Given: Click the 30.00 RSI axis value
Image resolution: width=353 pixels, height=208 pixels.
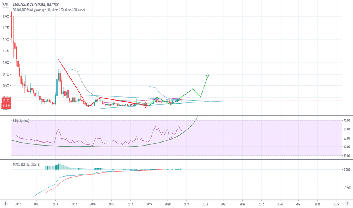Looking at the screenshot, I should click(x=347, y=155).
